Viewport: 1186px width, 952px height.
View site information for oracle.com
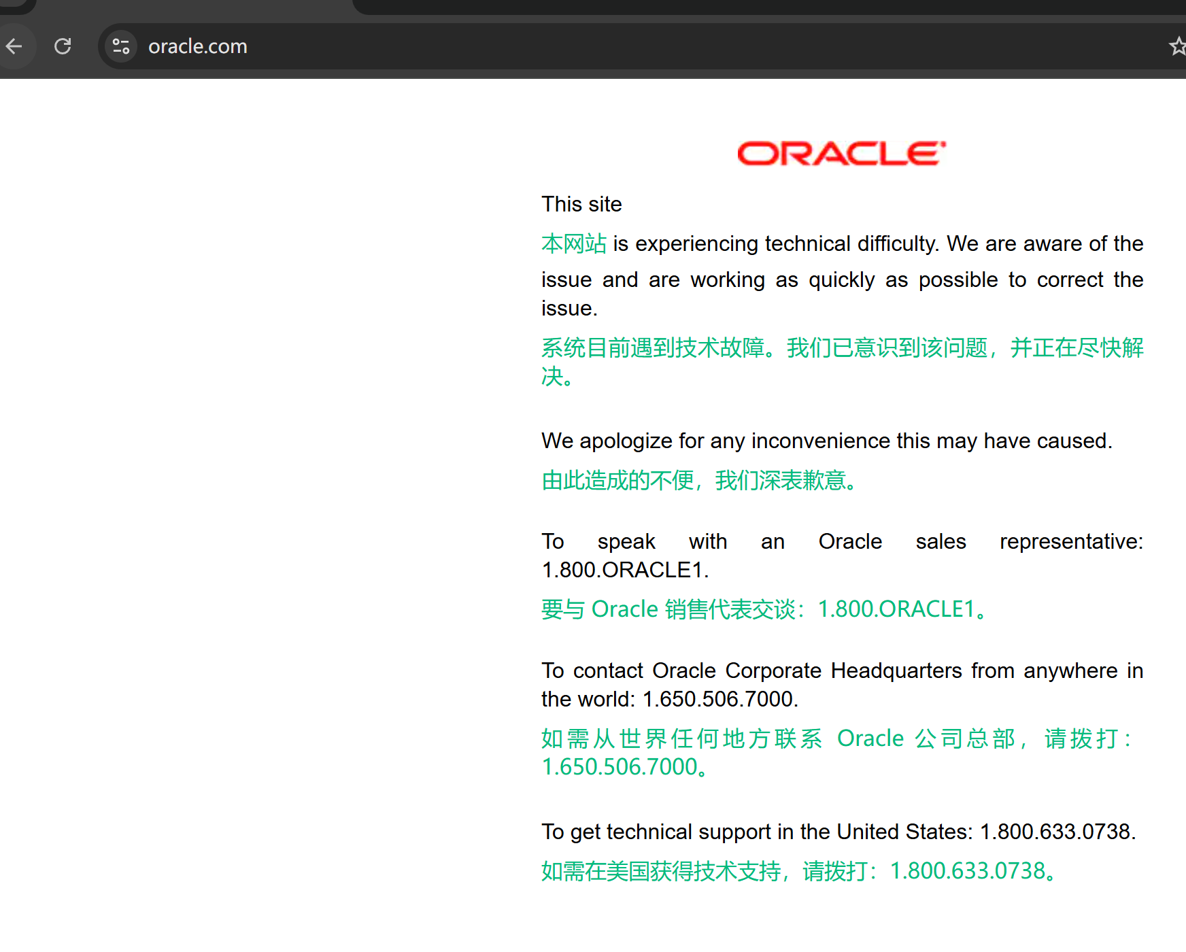[121, 46]
